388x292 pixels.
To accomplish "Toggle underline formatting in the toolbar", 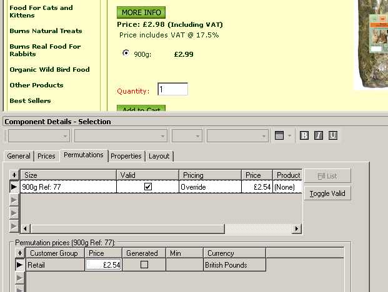I will coord(333,135).
